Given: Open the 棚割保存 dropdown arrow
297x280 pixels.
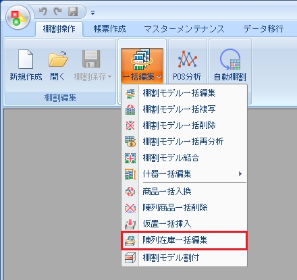Looking at the screenshot, I should tap(109, 77).
